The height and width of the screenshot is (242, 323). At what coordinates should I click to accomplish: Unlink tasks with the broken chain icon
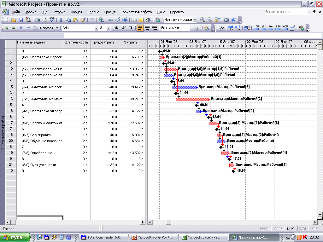pyautogui.click(x=117, y=20)
